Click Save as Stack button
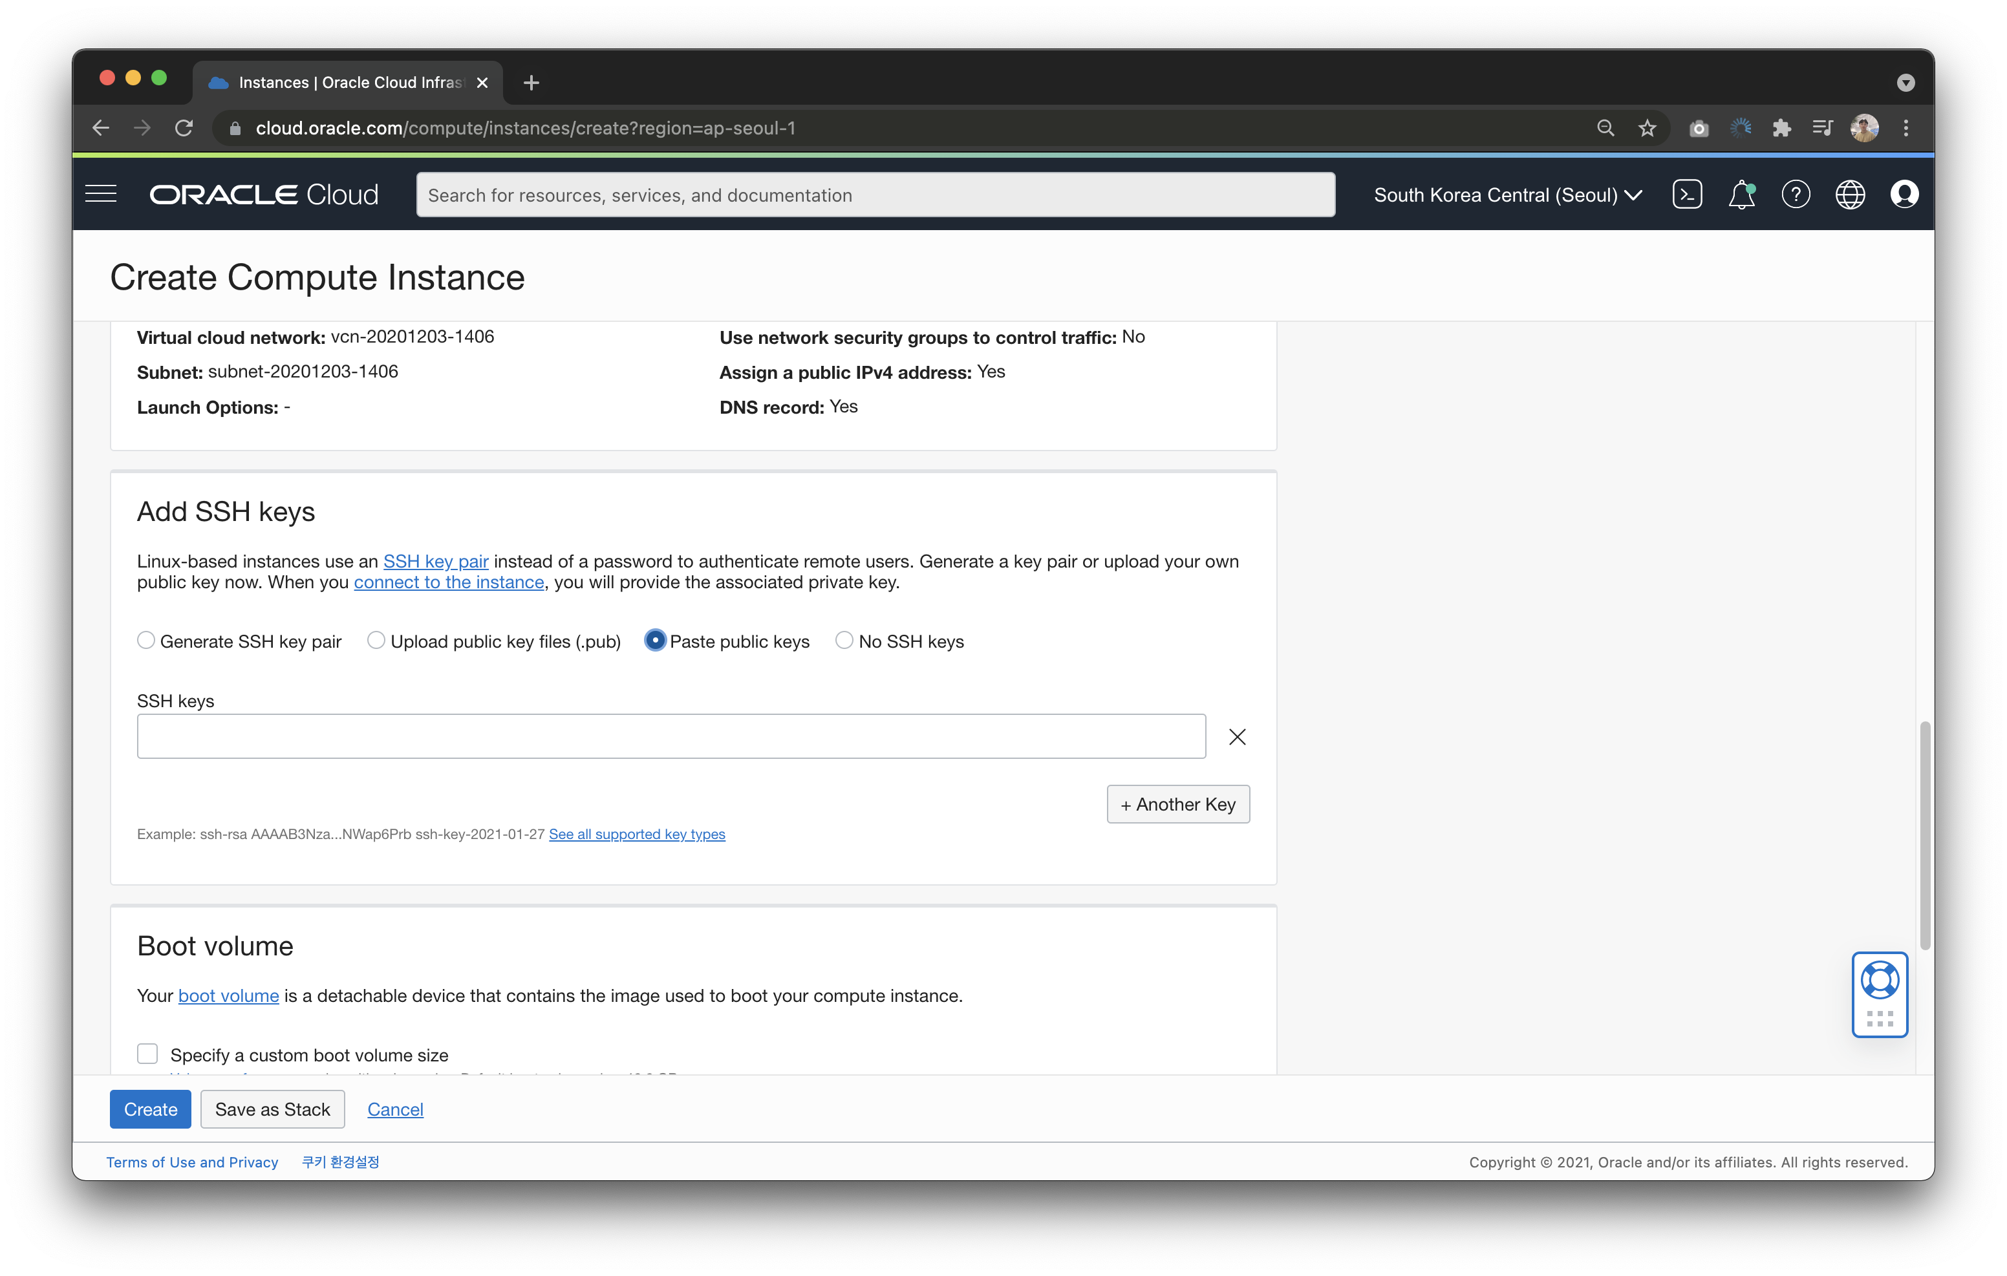Viewport: 2007px width, 1276px height. pos(273,1109)
